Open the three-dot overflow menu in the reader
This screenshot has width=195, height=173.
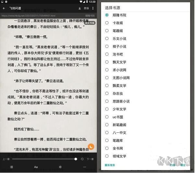click(x=93, y=8)
